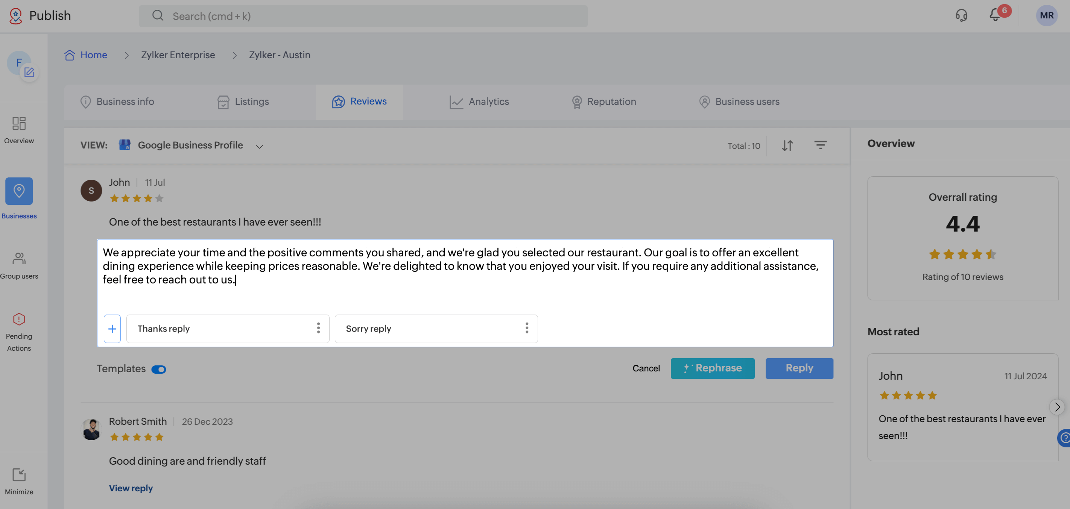Click the Google Business Profile icon
This screenshot has height=509, width=1070.
pos(125,144)
